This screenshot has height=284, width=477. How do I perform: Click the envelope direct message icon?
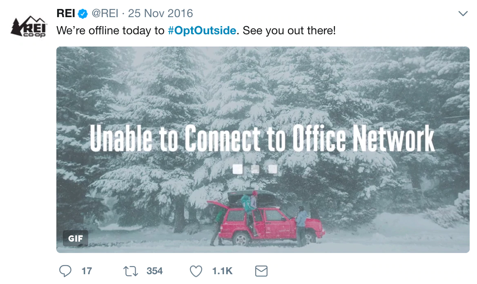pos(261,271)
